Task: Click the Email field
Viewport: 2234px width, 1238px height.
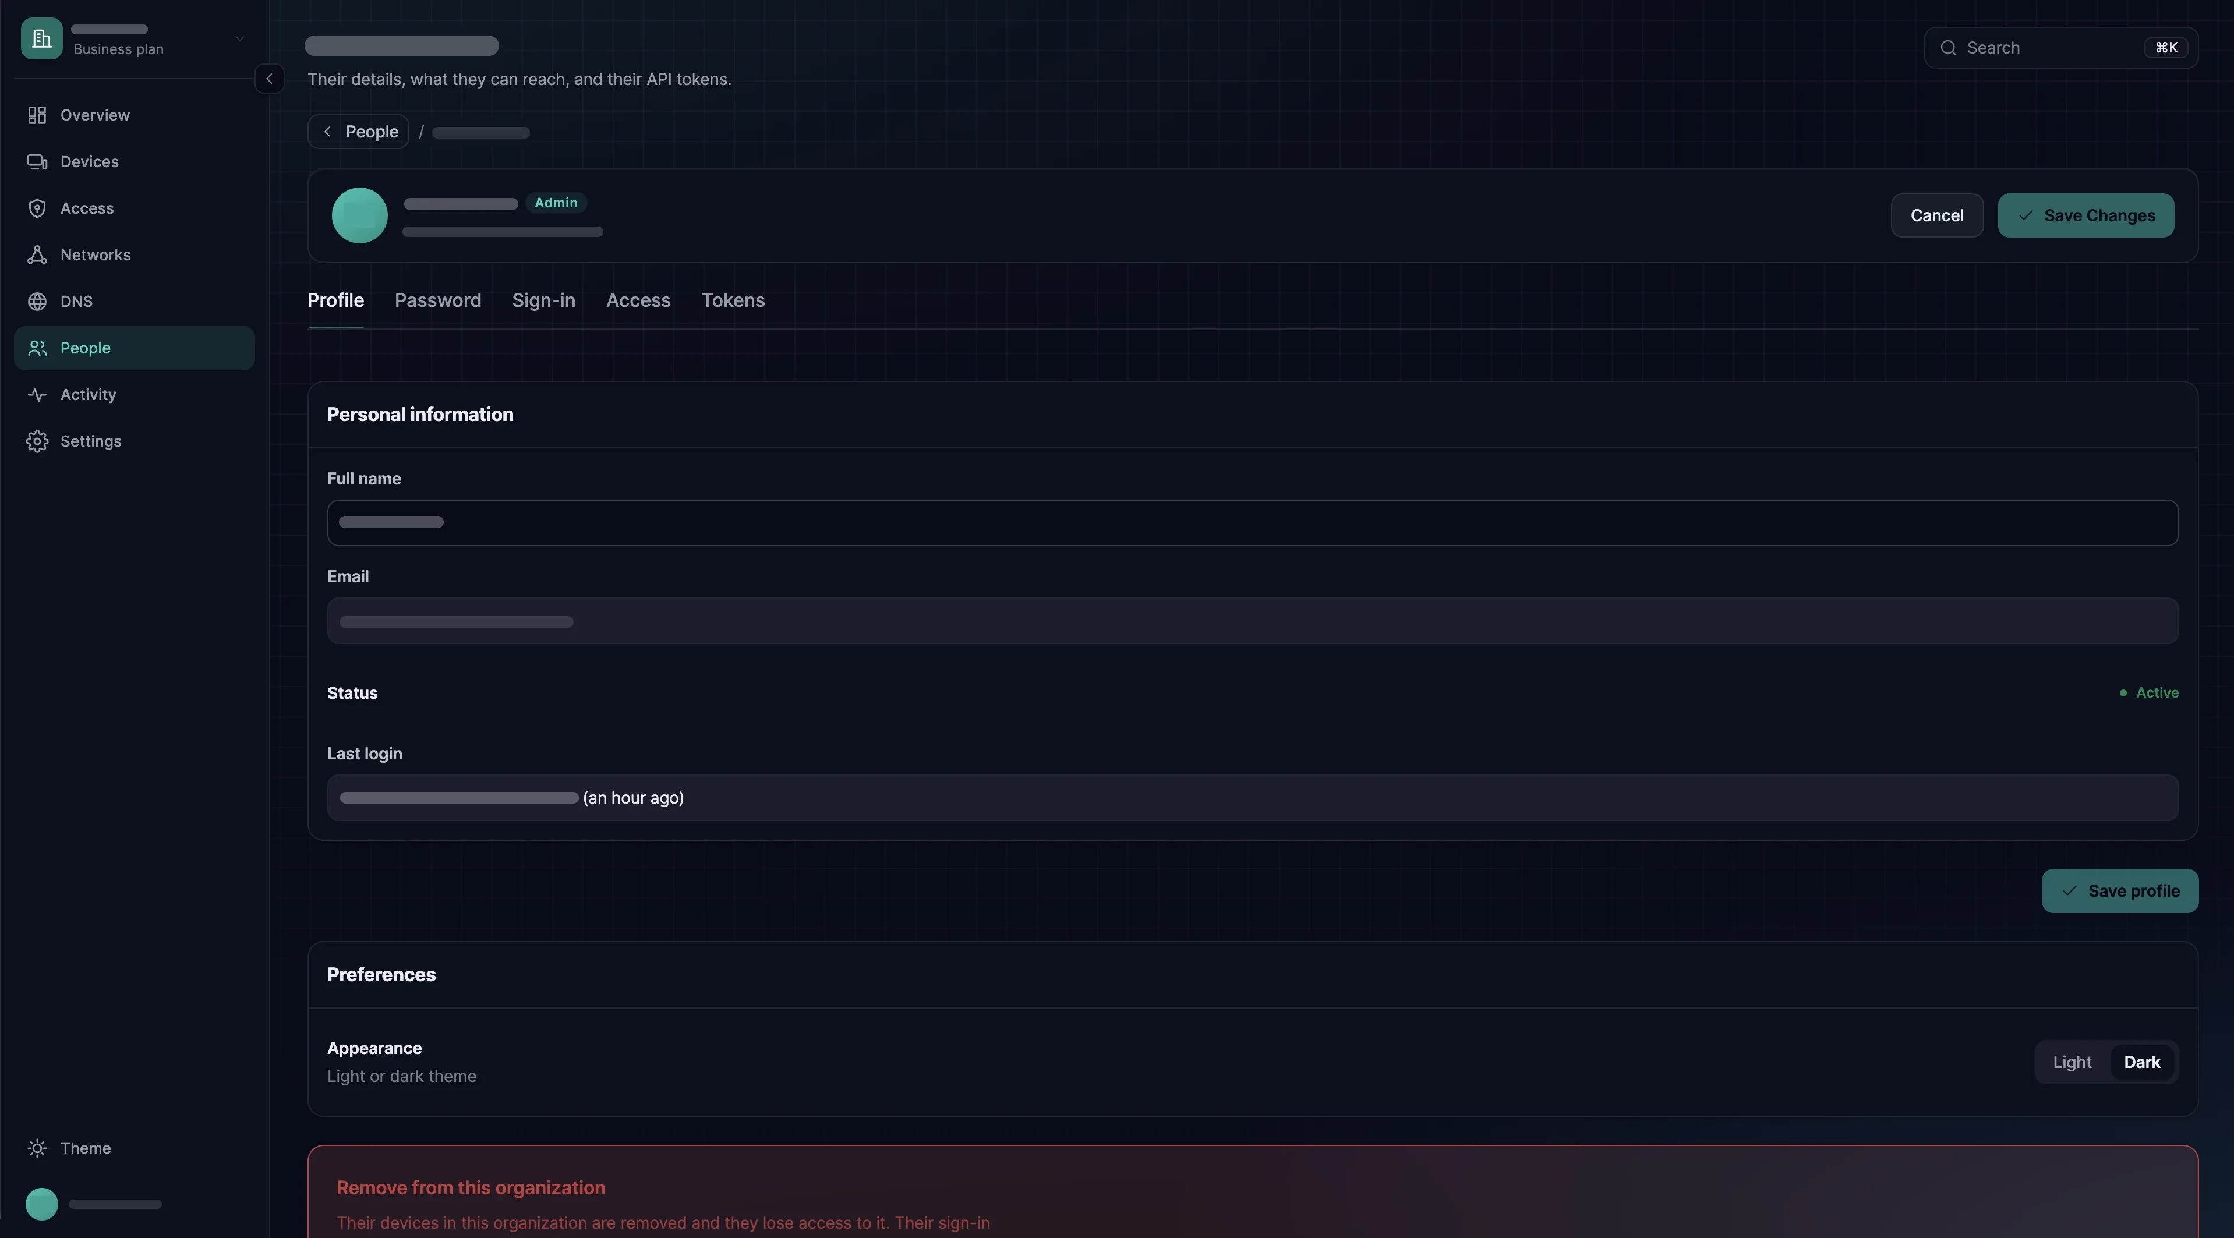Action: (x=1252, y=621)
